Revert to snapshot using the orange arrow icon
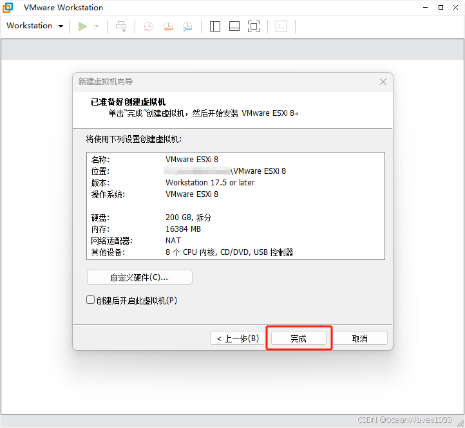The width and height of the screenshot is (465, 428). click(168, 26)
